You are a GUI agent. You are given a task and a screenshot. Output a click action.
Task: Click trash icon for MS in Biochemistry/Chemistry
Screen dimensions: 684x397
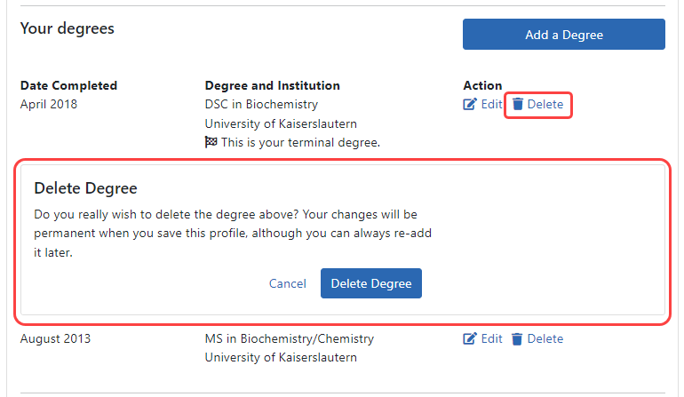pos(518,339)
